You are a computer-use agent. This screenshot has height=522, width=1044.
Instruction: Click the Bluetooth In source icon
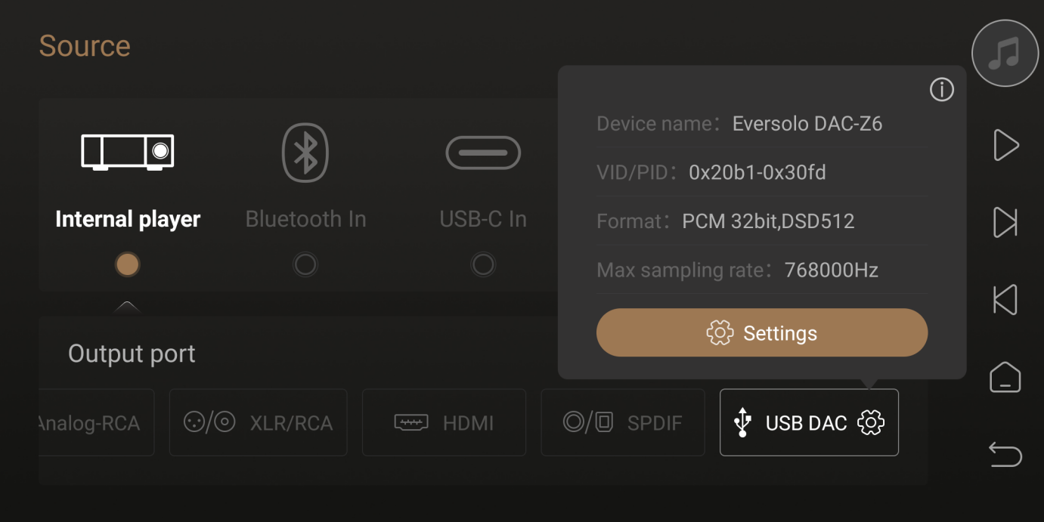pos(305,153)
